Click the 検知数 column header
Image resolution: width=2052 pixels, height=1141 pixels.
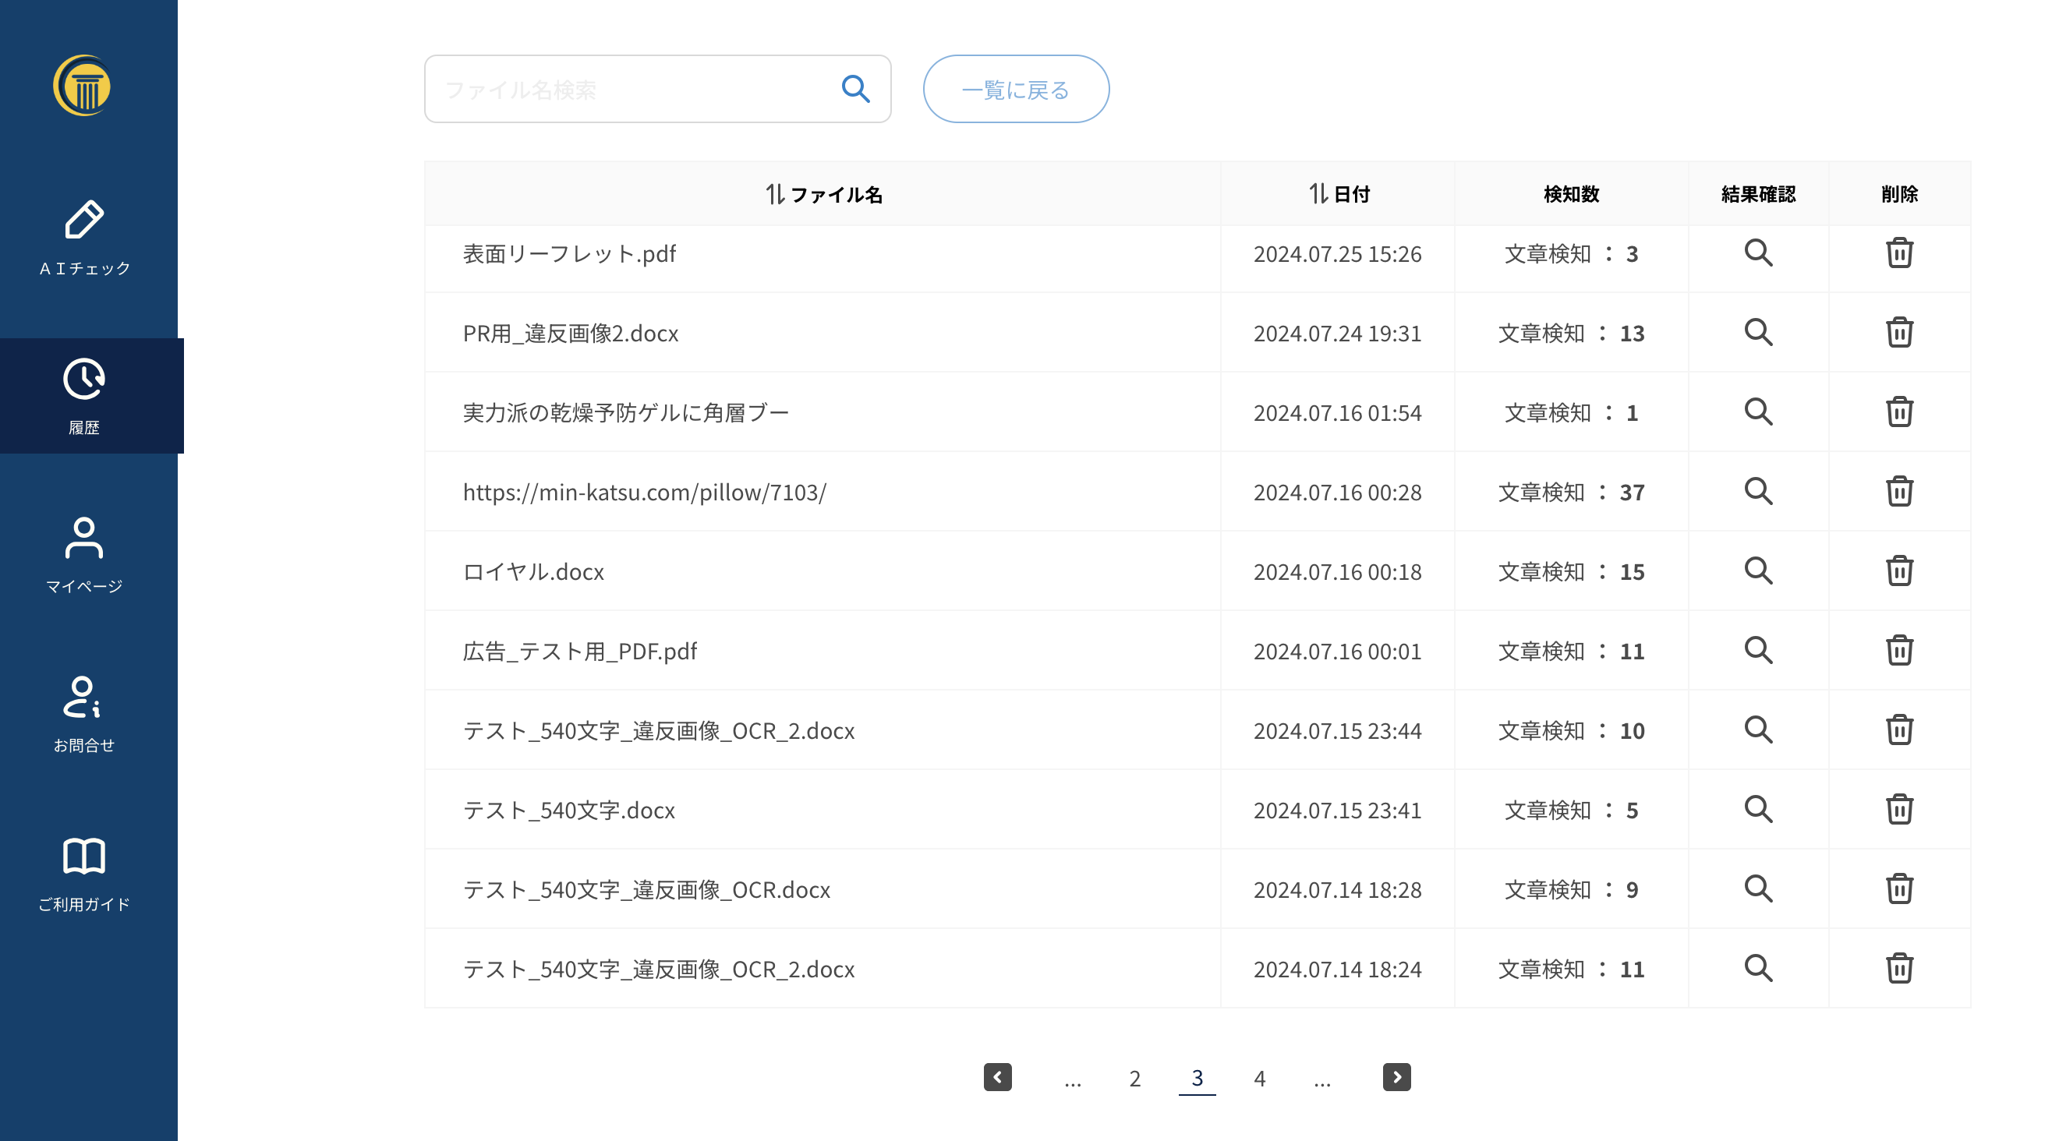(1571, 194)
